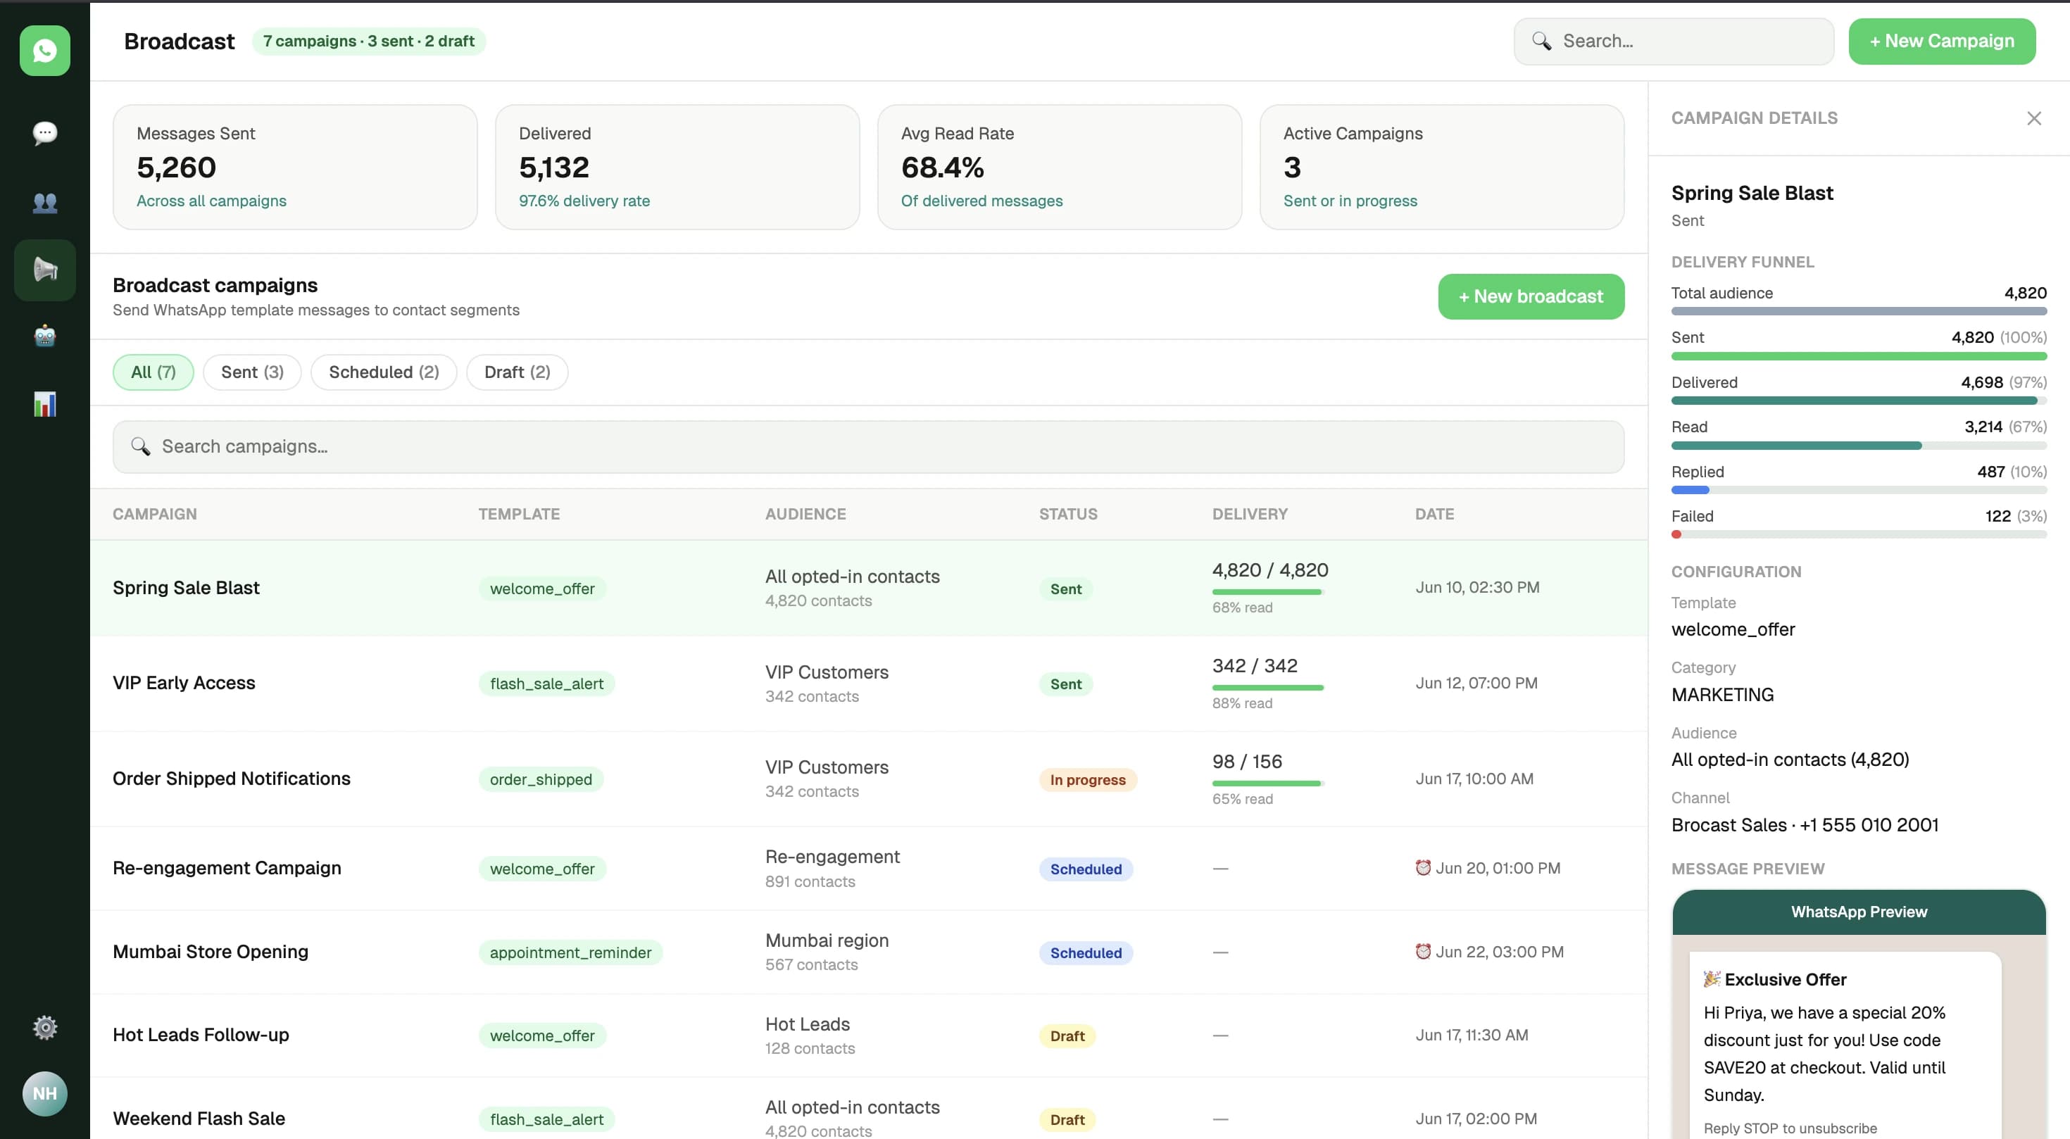Image resolution: width=2070 pixels, height=1139 pixels.
Task: Open settings gear in sidebar
Action: click(x=45, y=1027)
